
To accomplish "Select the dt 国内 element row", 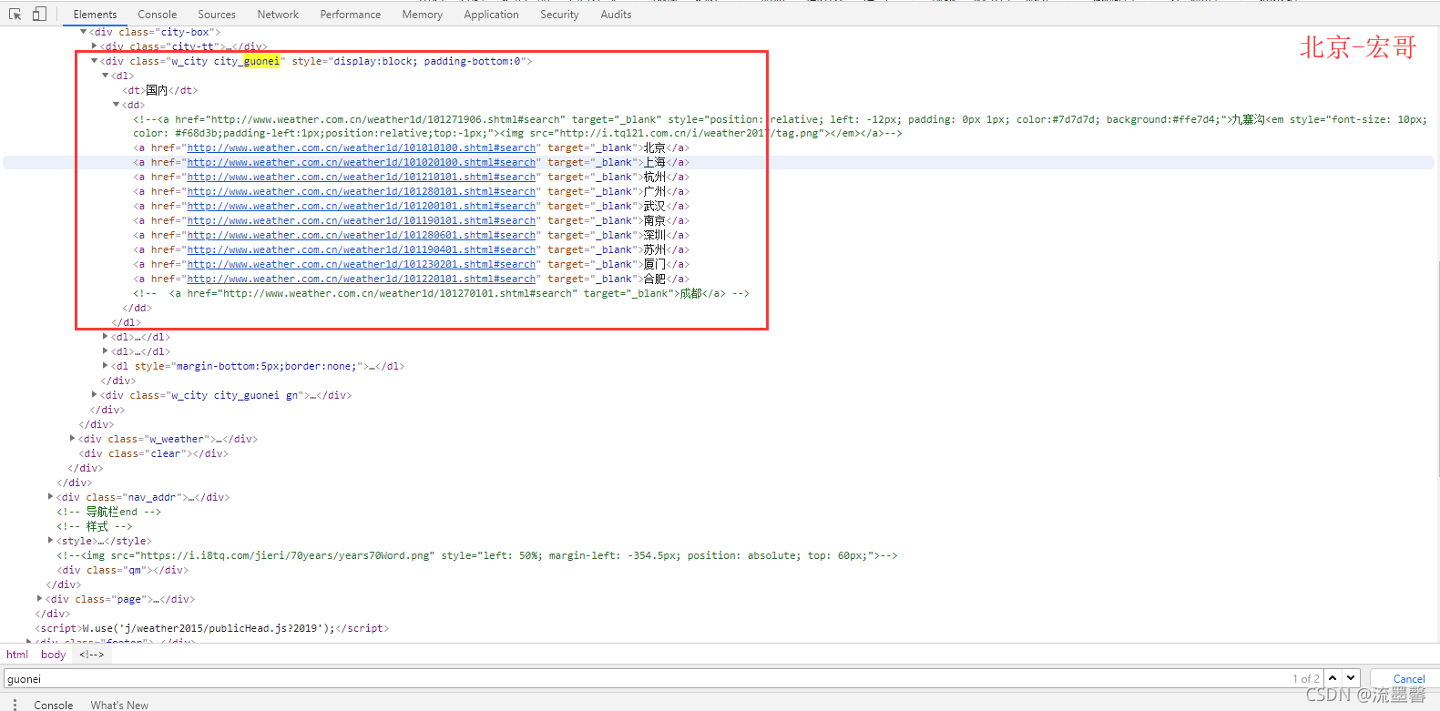I will (159, 90).
